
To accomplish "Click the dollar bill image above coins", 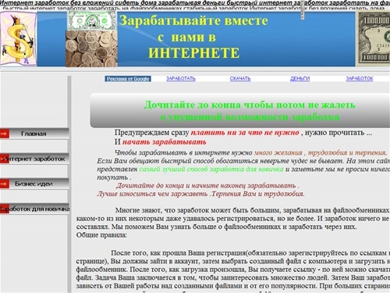I will coord(91,21).
